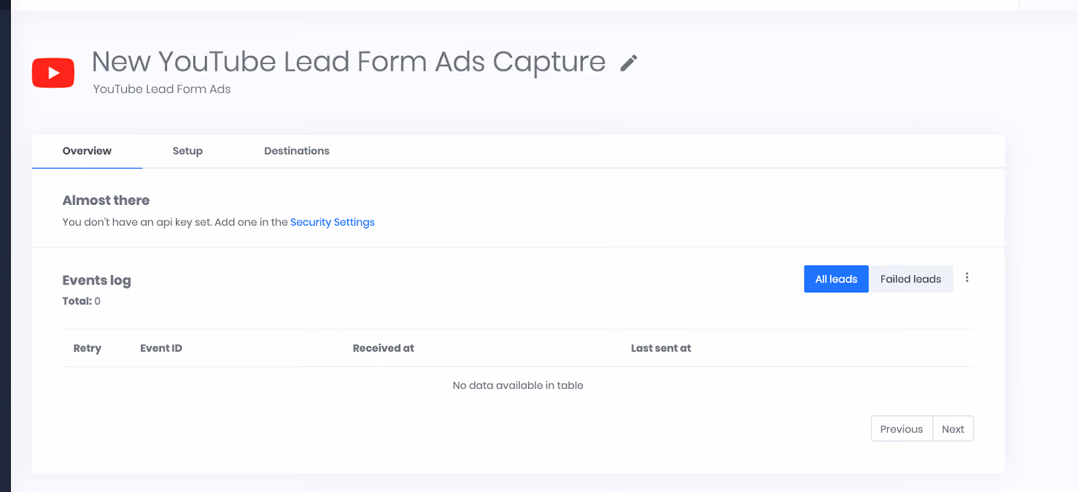
Task: Switch to the Overview tab
Action: 87,151
